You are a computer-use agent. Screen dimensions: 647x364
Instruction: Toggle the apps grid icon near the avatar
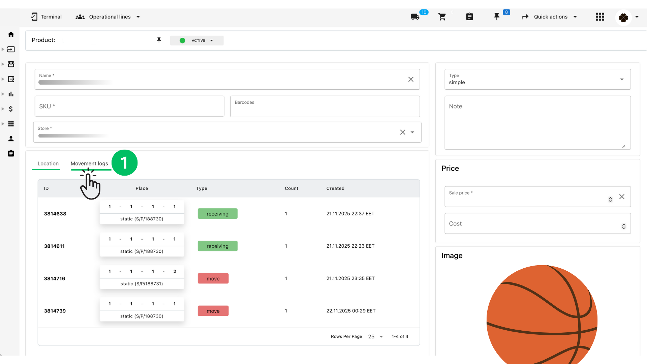pyautogui.click(x=600, y=17)
